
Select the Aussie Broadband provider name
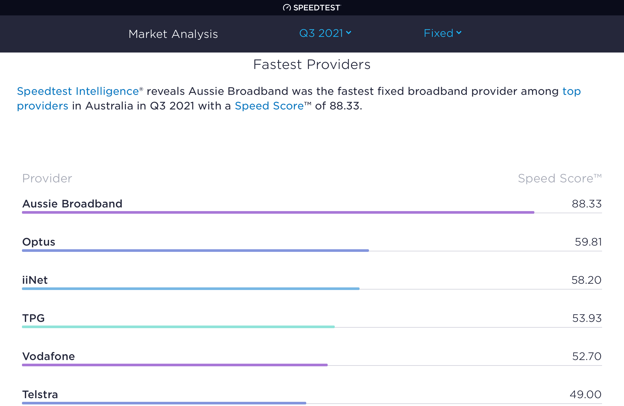pos(72,204)
